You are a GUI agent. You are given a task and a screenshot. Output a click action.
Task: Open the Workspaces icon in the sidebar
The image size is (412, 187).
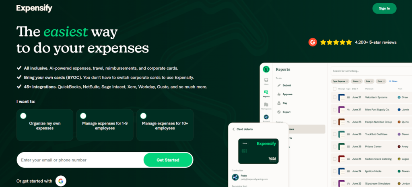click(266, 105)
